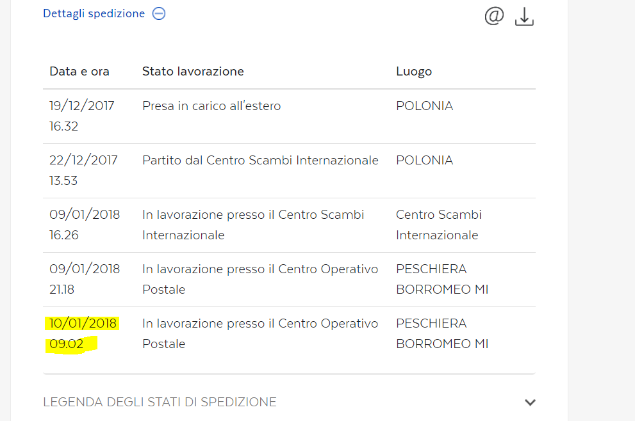This screenshot has height=421, width=635.
Task: Click the email @ icon
Action: tap(494, 16)
